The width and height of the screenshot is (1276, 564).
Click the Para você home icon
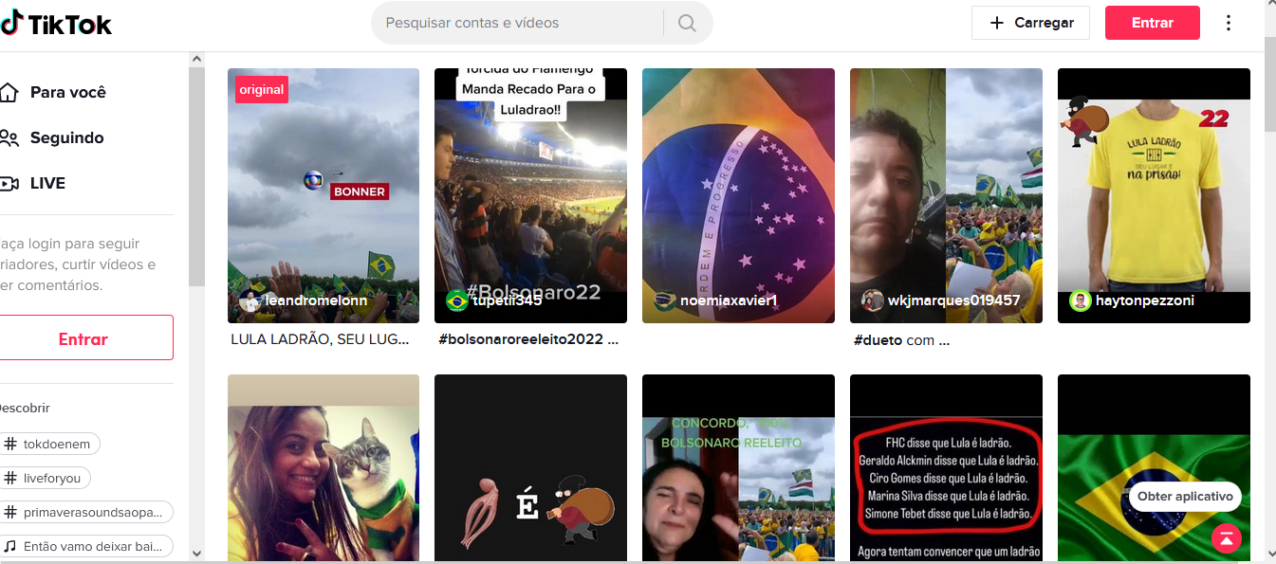[x=9, y=92]
